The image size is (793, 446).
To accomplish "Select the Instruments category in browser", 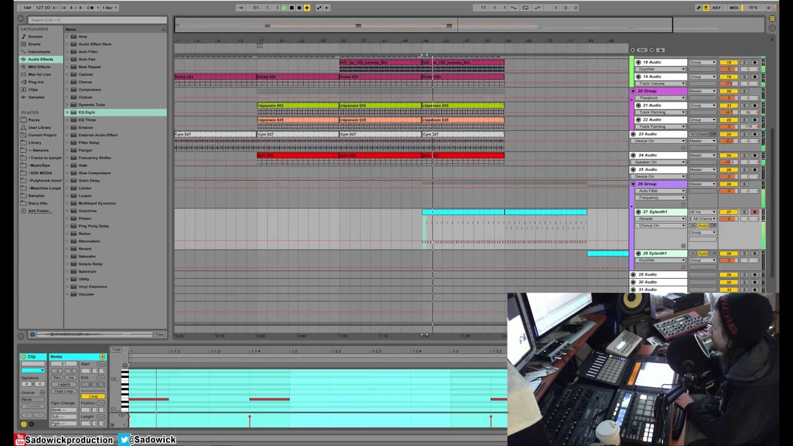I will 39,51.
